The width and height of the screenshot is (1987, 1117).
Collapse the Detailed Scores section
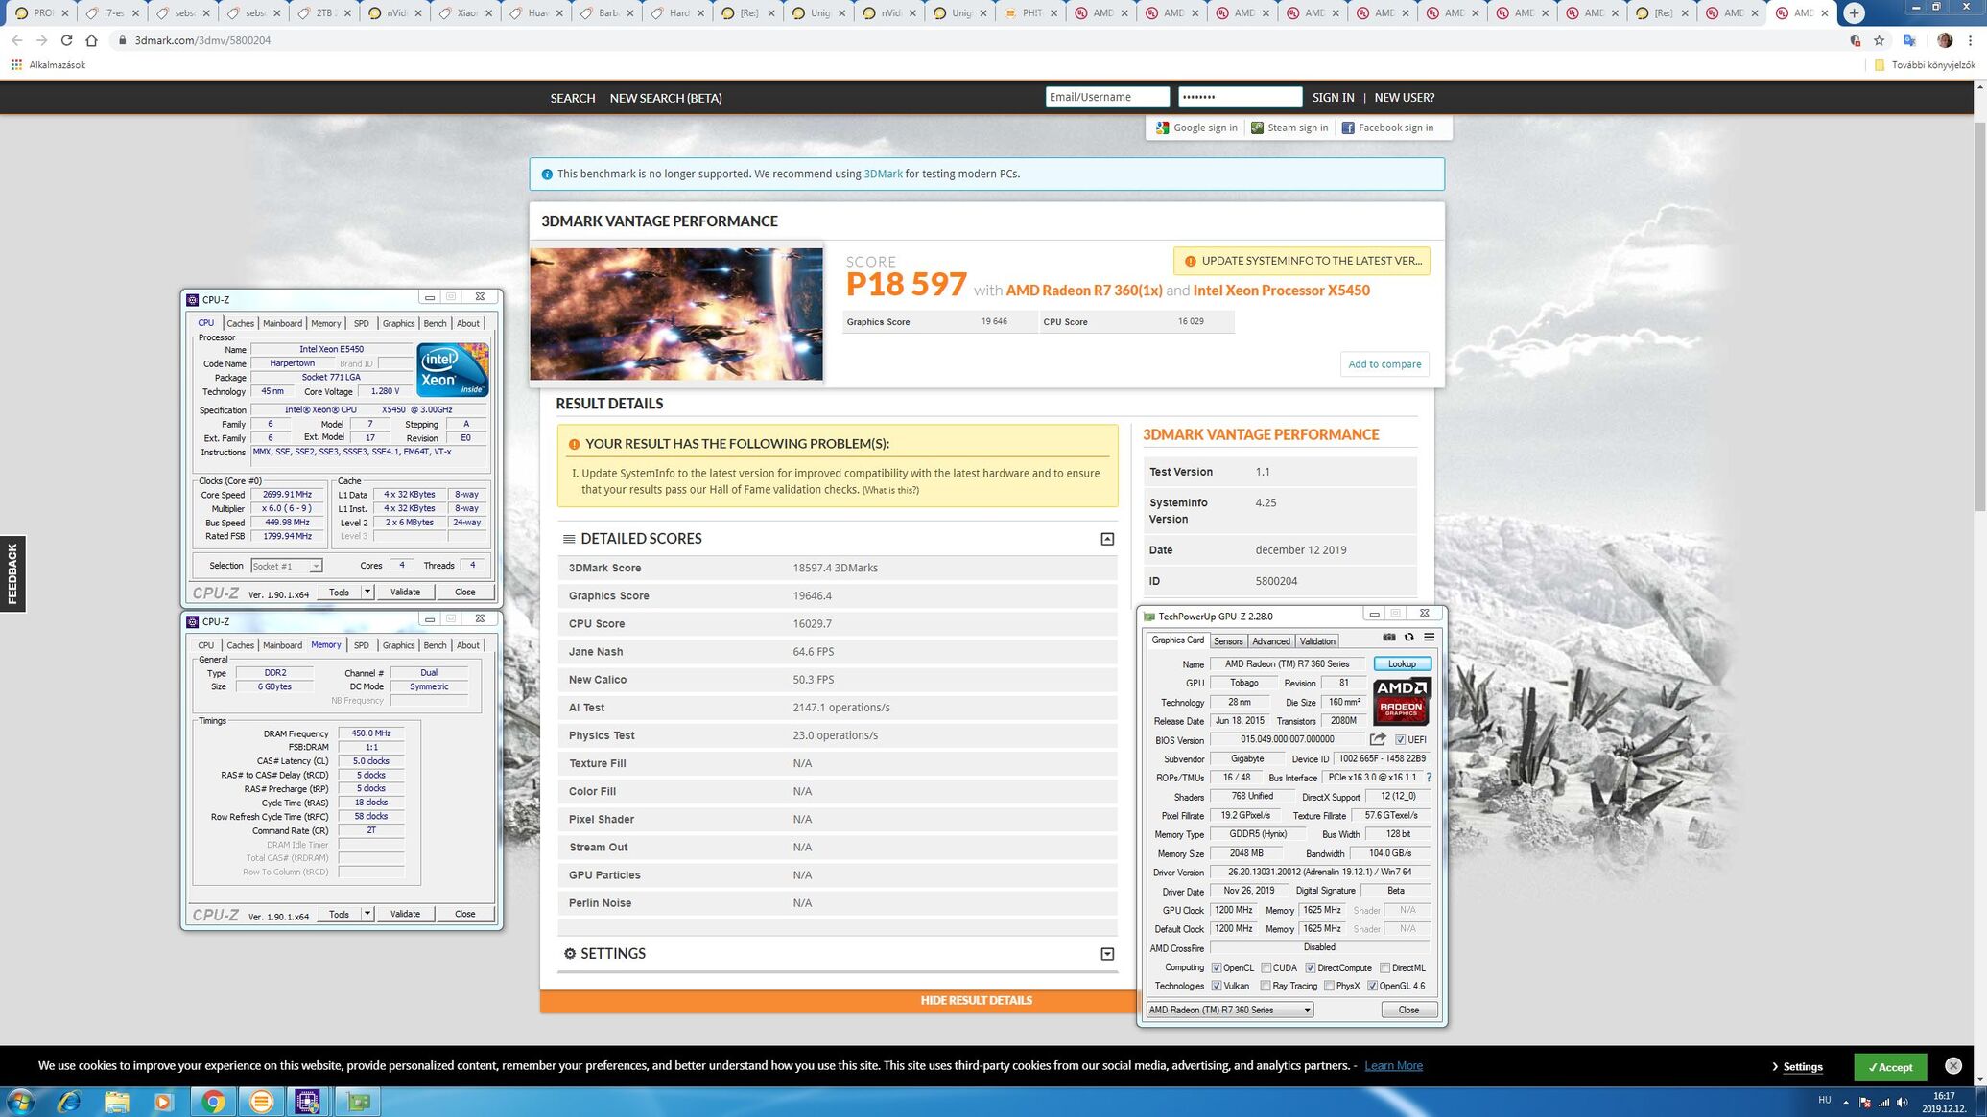pyautogui.click(x=1107, y=539)
